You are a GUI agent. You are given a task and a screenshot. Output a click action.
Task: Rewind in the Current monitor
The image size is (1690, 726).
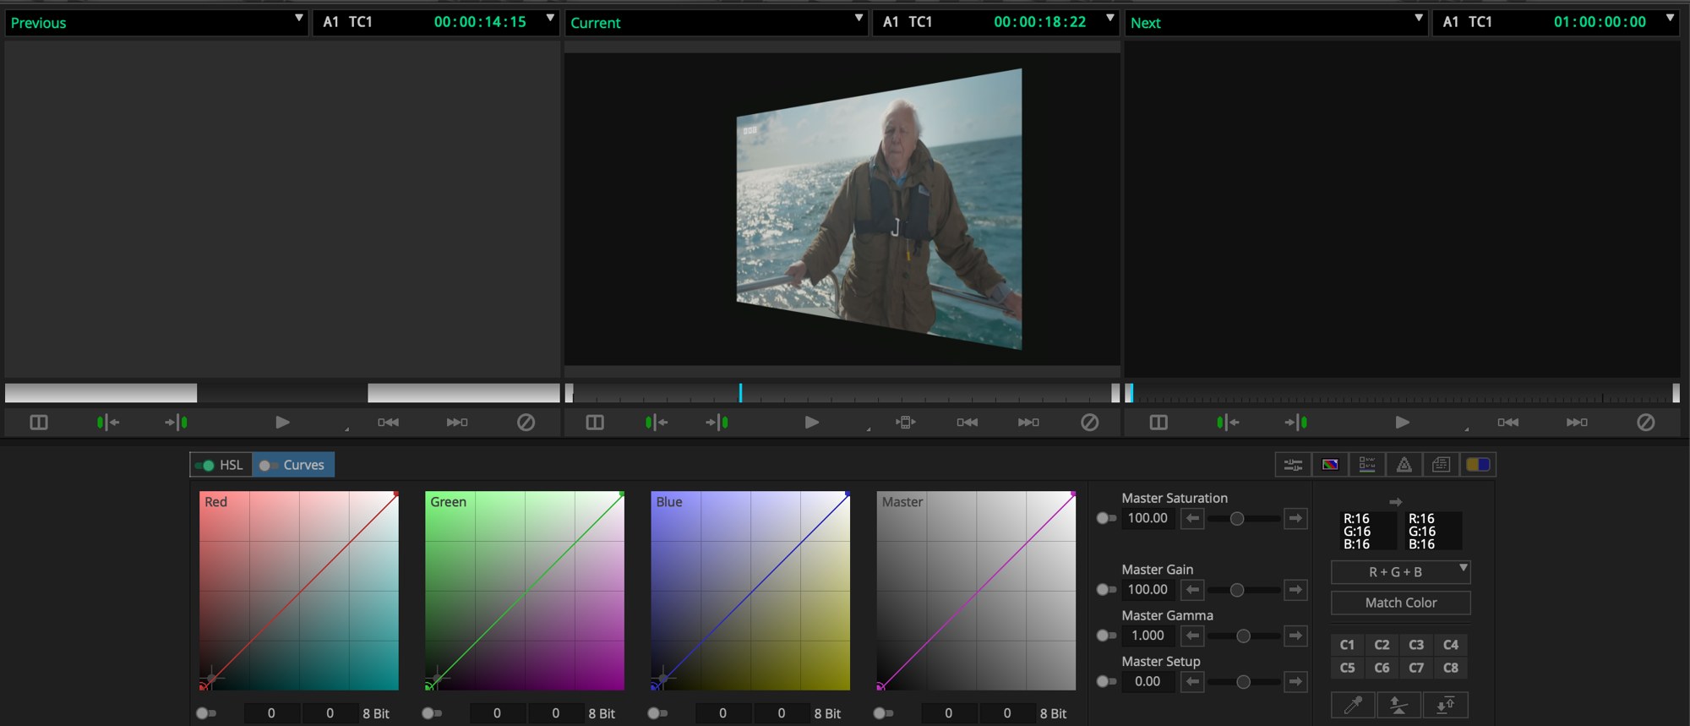point(967,422)
